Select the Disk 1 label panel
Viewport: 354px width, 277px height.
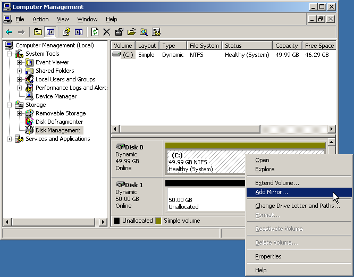coord(138,196)
